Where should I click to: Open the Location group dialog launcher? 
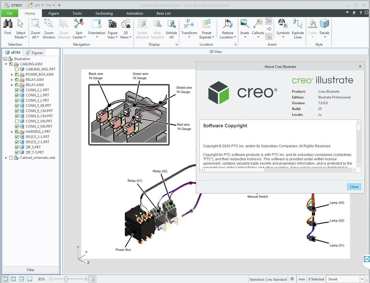(235, 44)
